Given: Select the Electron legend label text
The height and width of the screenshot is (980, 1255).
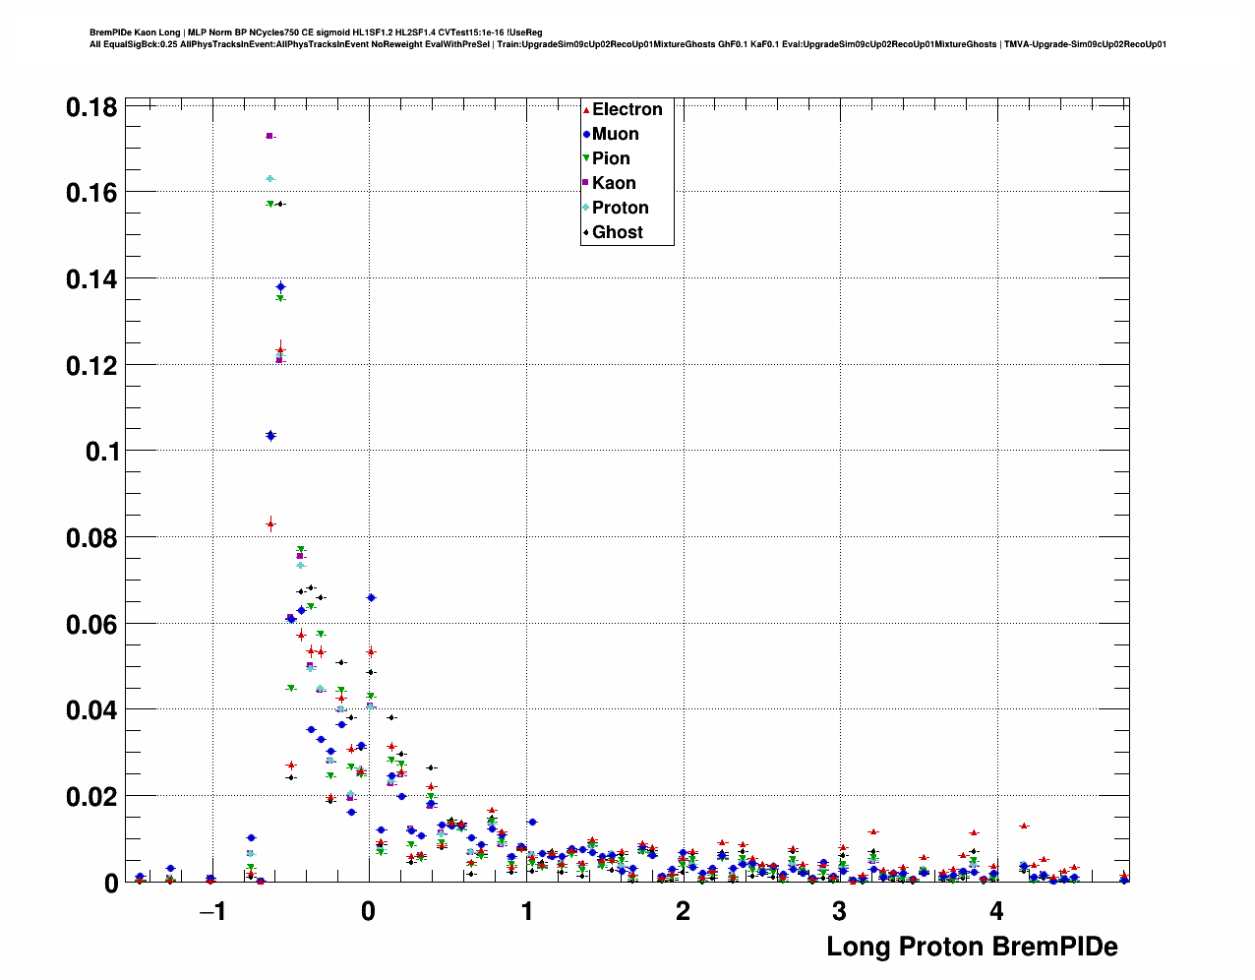Looking at the screenshot, I should point(627,109).
